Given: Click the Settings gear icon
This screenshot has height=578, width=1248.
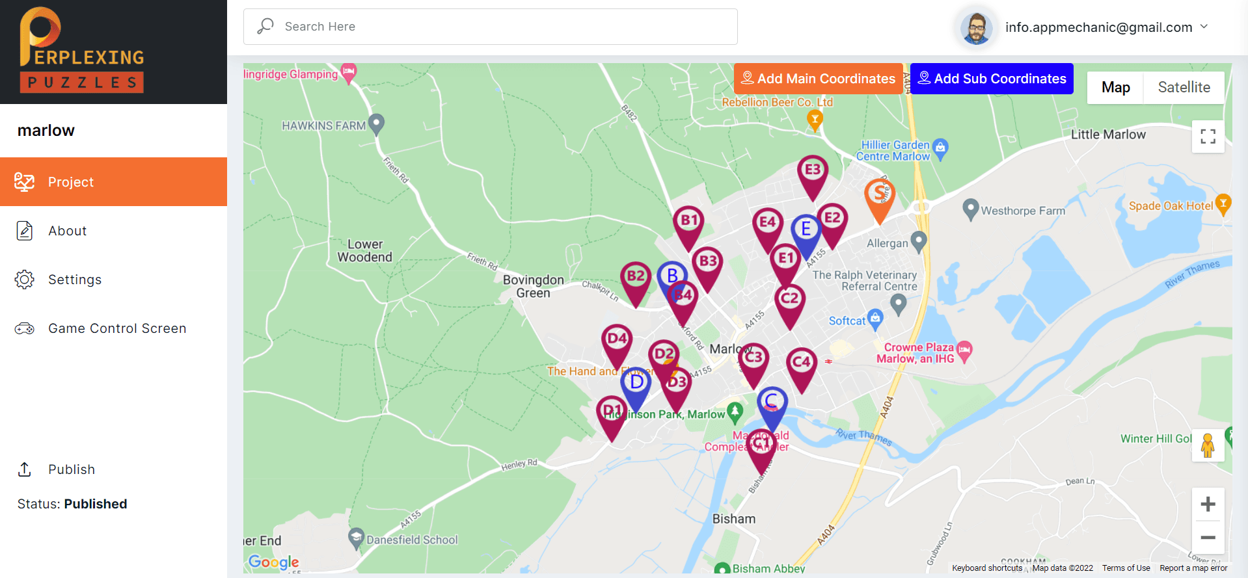Looking at the screenshot, I should point(25,280).
